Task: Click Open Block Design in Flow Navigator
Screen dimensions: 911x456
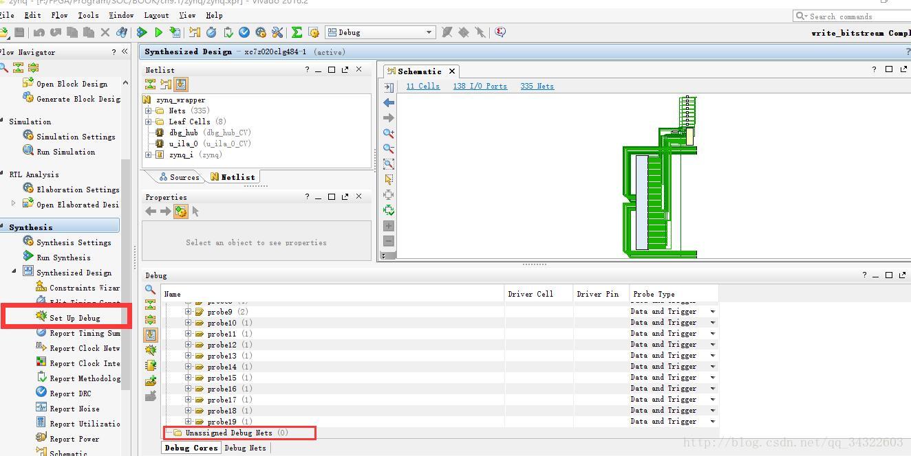Action: click(x=72, y=84)
